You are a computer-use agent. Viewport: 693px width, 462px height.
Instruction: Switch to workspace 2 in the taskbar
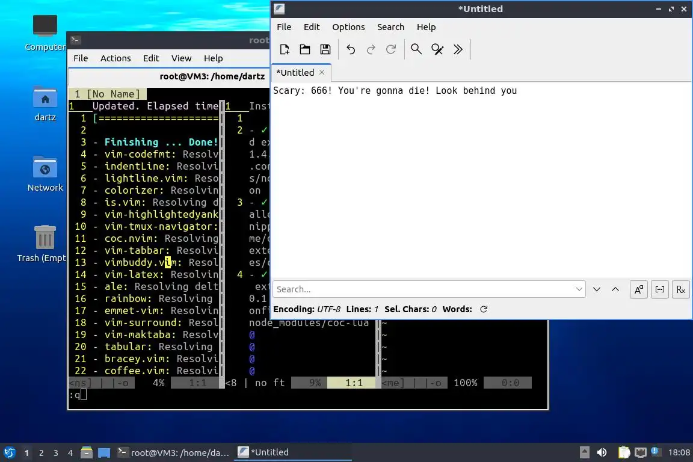click(41, 453)
